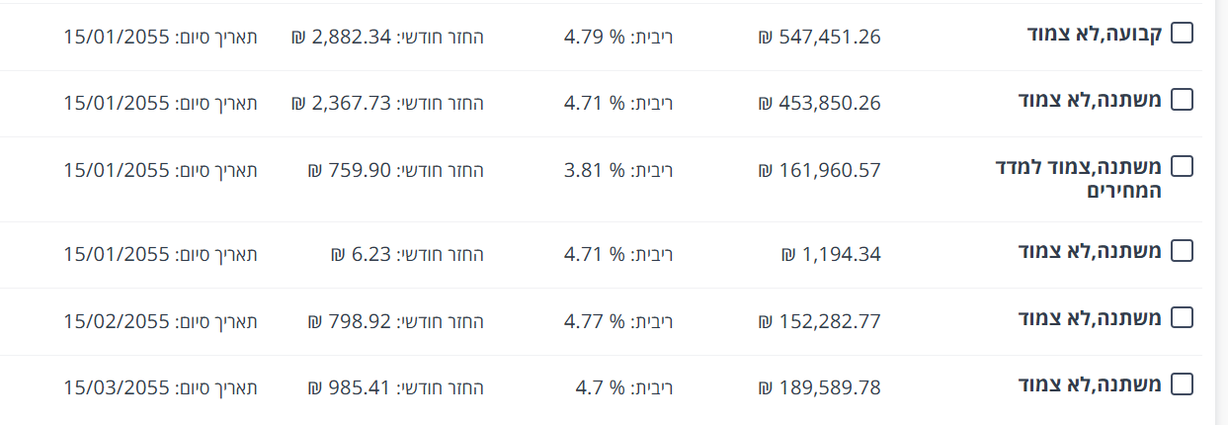The image size is (1228, 425).
Task: Tick checkbox for the 453,850.26 ₪ loan
Action: (x=1181, y=100)
